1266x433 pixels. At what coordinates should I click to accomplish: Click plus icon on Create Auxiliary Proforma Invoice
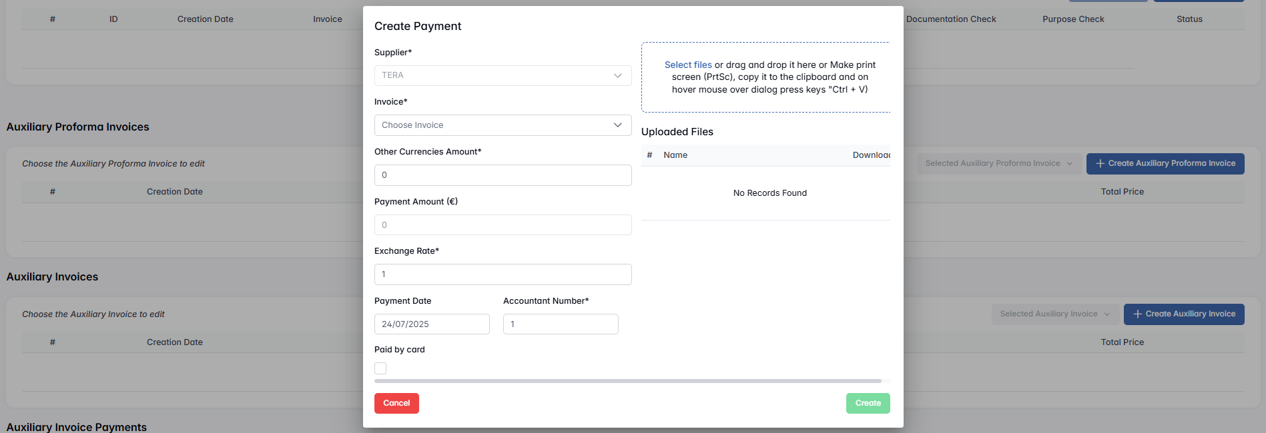pos(1100,164)
